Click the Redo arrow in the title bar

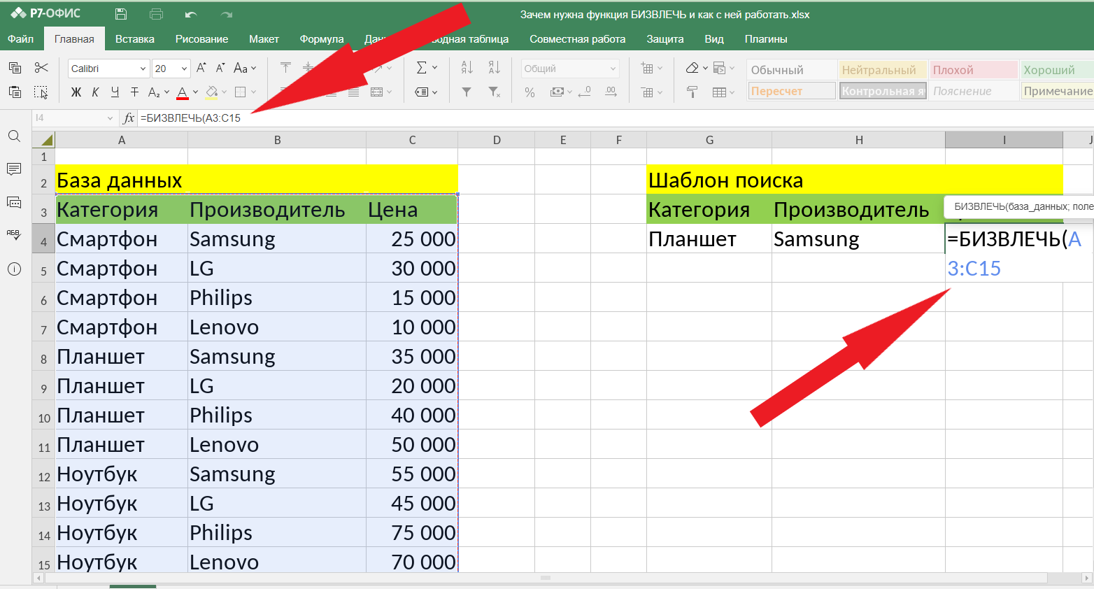[x=226, y=14]
